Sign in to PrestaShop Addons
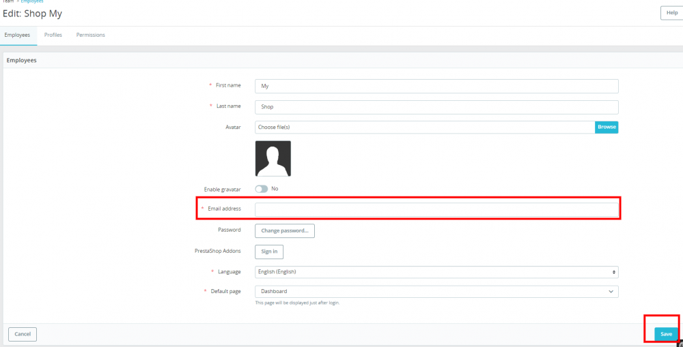The width and height of the screenshot is (683, 347). [269, 252]
